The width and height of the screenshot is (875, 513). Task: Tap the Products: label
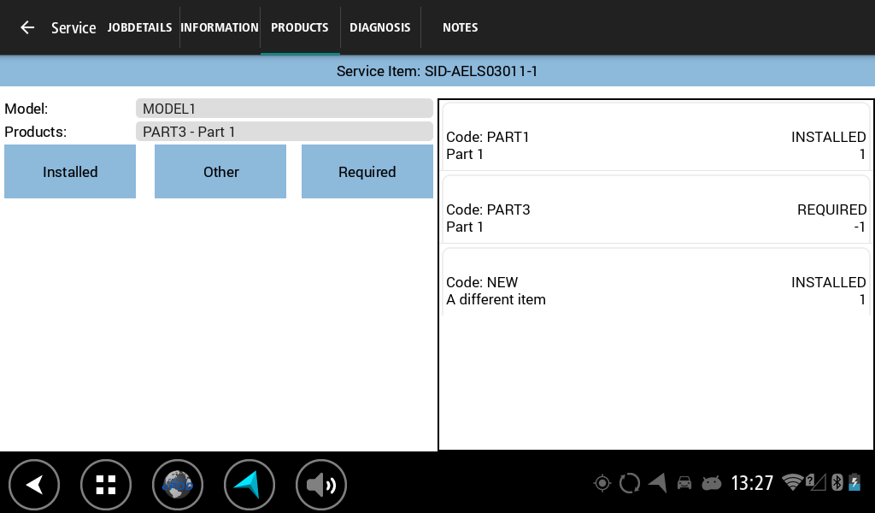click(35, 132)
